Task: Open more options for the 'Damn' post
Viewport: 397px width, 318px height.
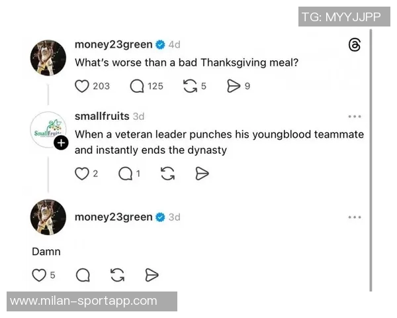Action: coord(355,217)
